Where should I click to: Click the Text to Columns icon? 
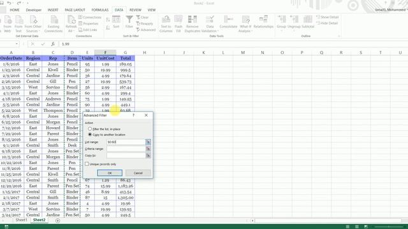[x=166, y=24]
